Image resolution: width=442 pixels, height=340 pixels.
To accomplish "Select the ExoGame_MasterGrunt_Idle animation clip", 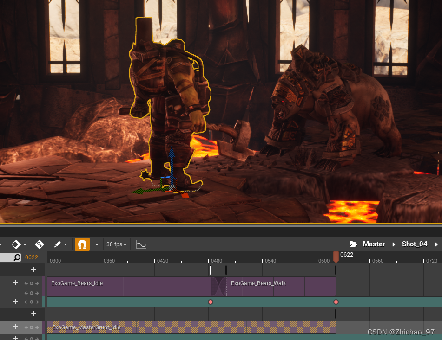I will 191,327.
